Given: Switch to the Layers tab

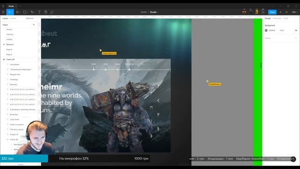Looking at the screenshot, I should pos(5,18).
